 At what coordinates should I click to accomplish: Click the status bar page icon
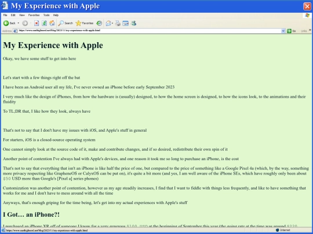coord(3,230)
